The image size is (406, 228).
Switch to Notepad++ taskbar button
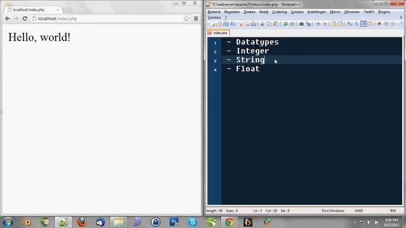click(63, 222)
